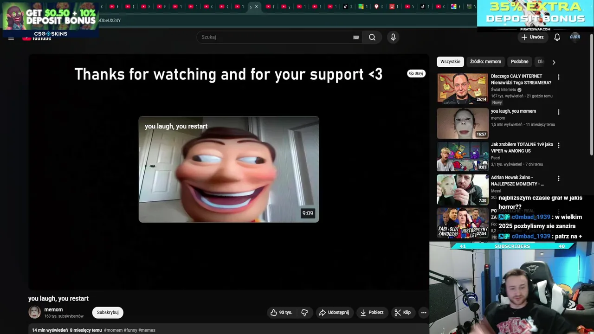The width and height of the screenshot is (594, 334).
Task: Open options for 'Jak zrobiłem TOTALNE 1v9' video
Action: tap(559, 145)
